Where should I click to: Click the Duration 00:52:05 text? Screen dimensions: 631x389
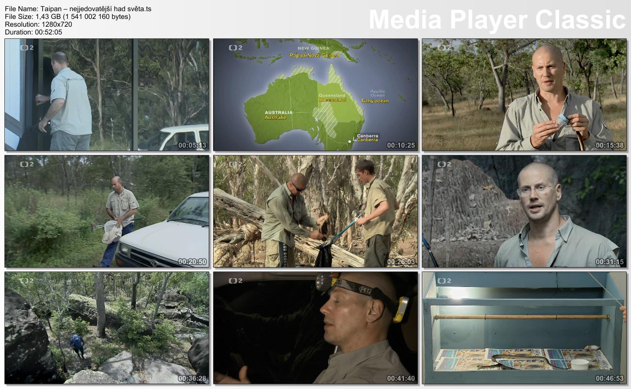[x=33, y=32]
